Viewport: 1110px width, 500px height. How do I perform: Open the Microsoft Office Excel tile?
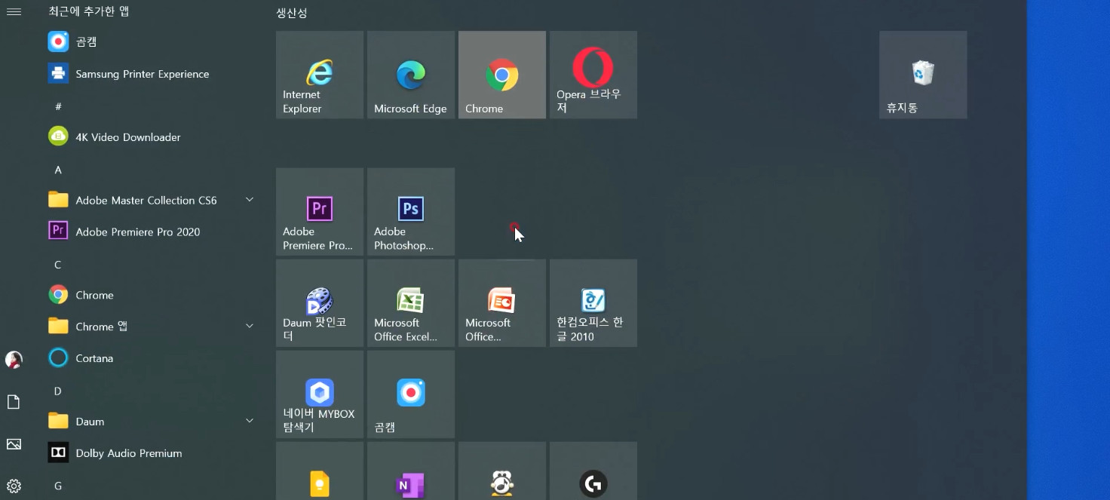pyautogui.click(x=411, y=303)
